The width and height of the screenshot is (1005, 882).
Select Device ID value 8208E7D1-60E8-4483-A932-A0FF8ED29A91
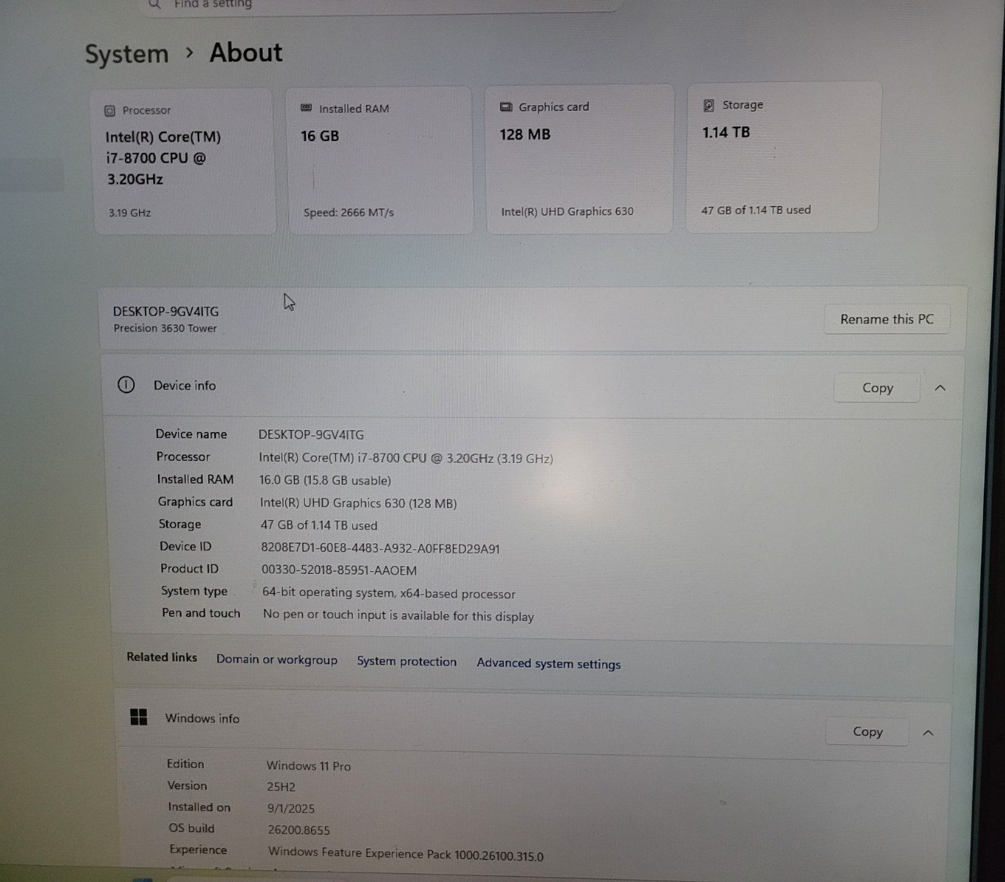380,548
